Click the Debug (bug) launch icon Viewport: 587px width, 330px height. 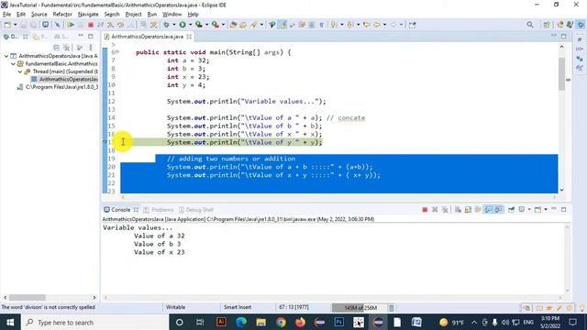(166, 25)
